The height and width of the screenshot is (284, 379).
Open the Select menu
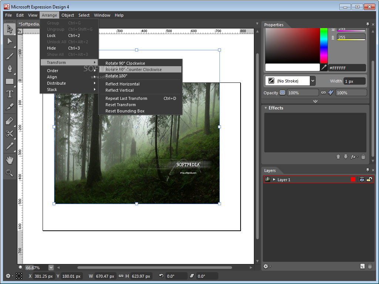84,15
